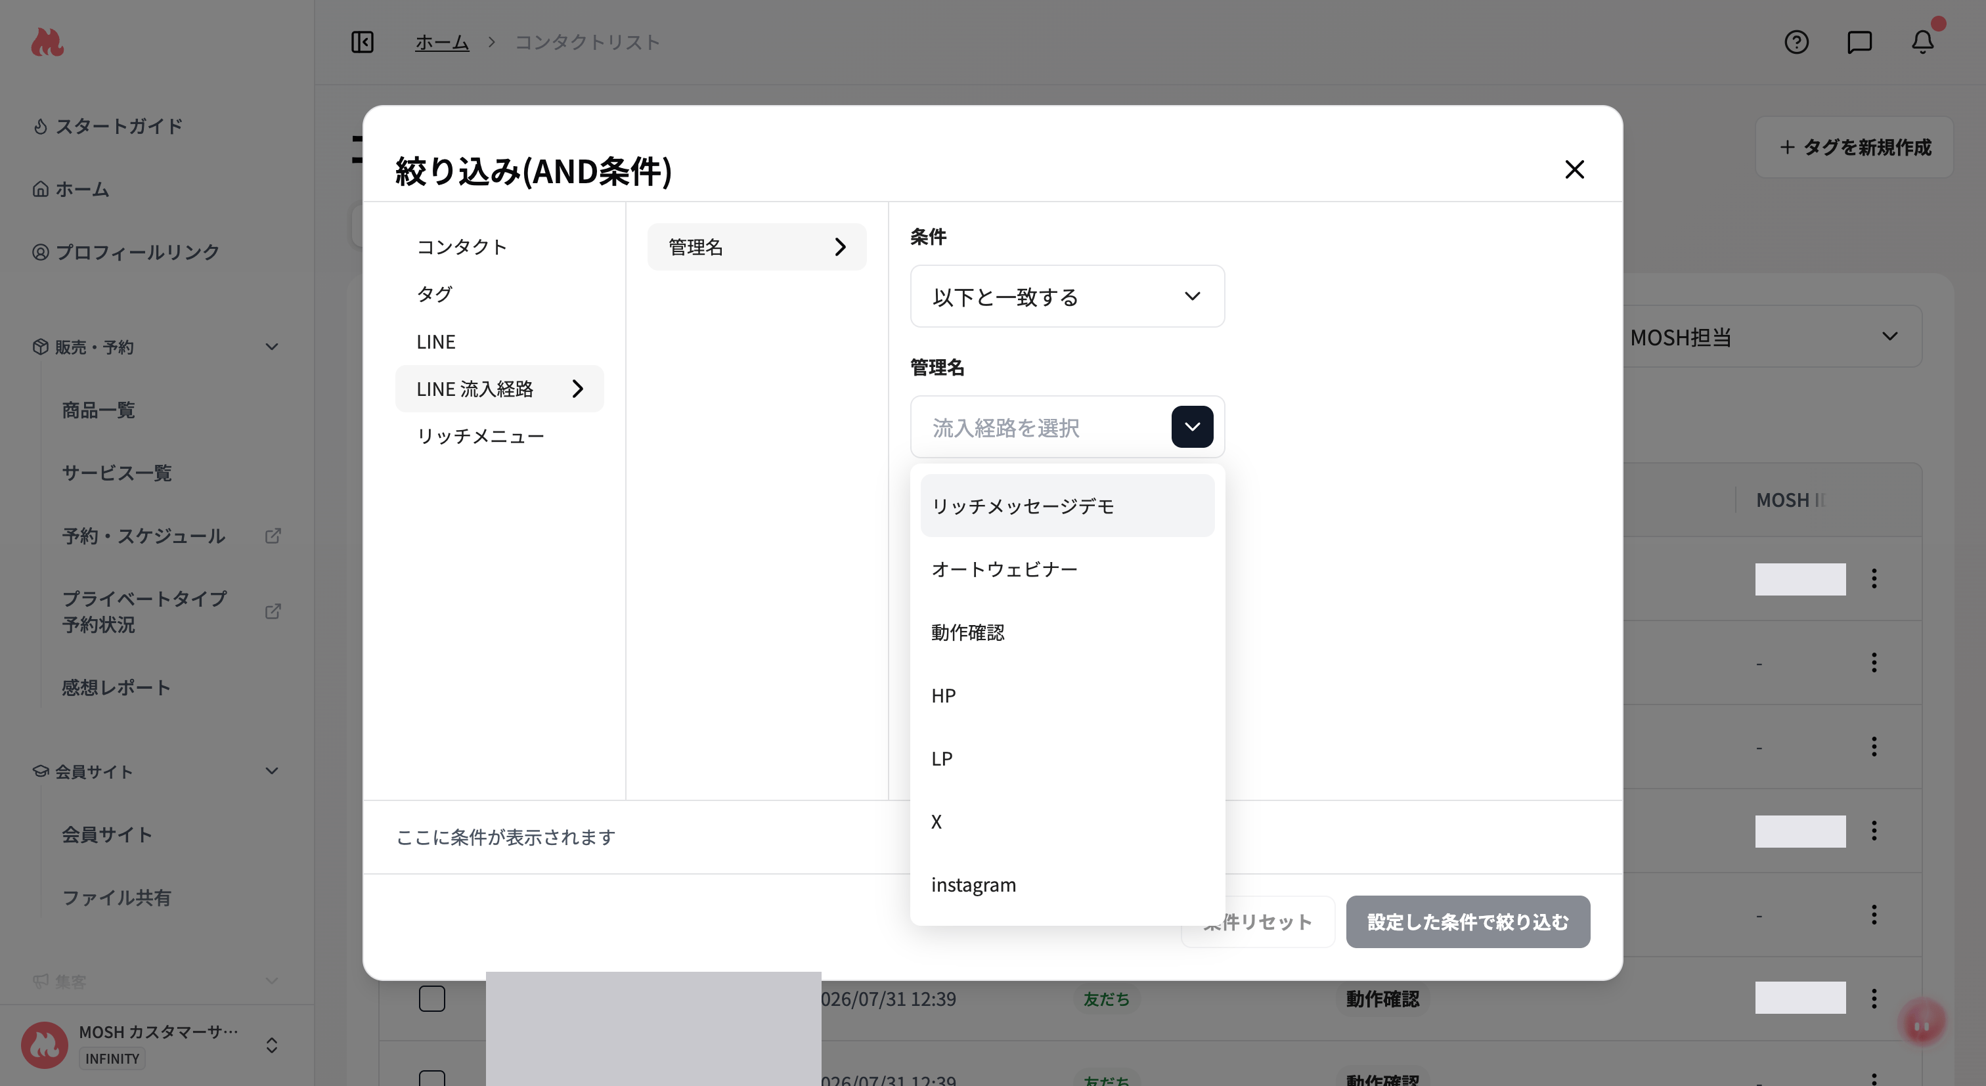The width and height of the screenshot is (1986, 1086).
Task: Choose オートウェビナー from list
Action: 1067,569
